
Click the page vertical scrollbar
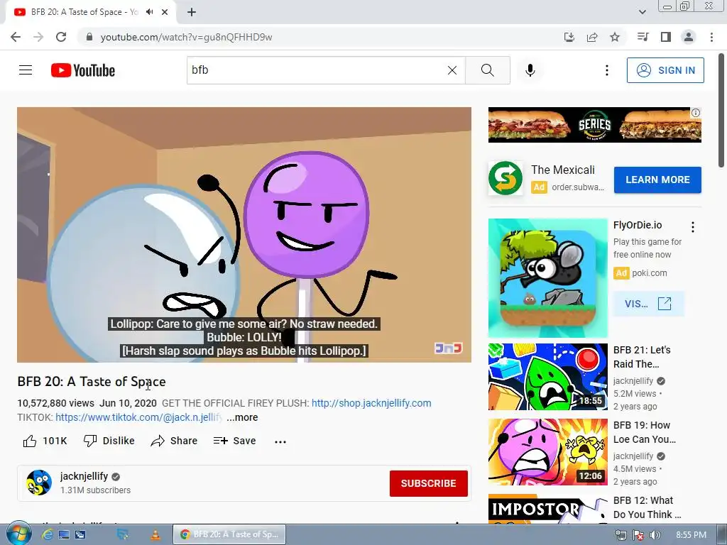point(721,111)
